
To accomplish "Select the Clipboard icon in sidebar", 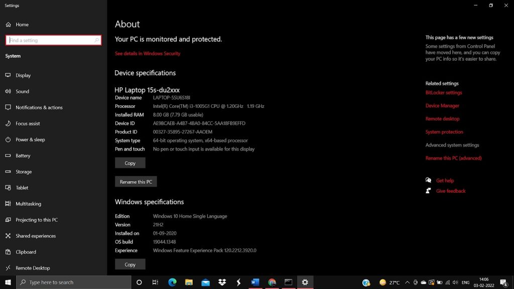I will tap(8, 252).
